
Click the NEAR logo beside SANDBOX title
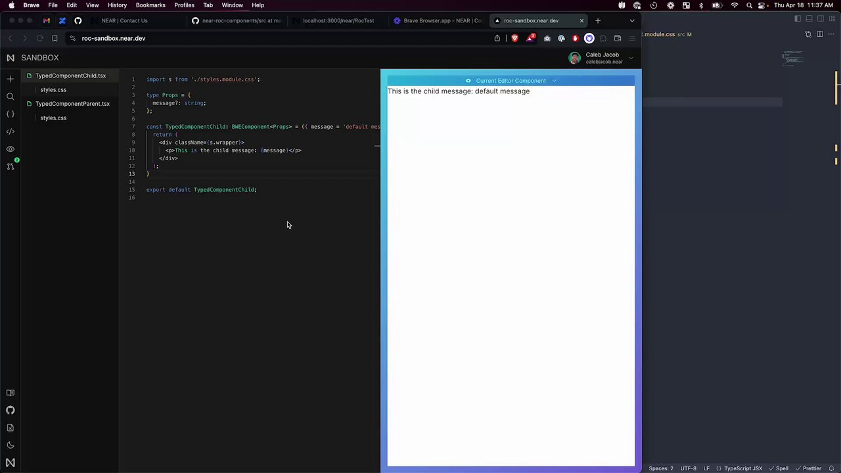point(10,58)
